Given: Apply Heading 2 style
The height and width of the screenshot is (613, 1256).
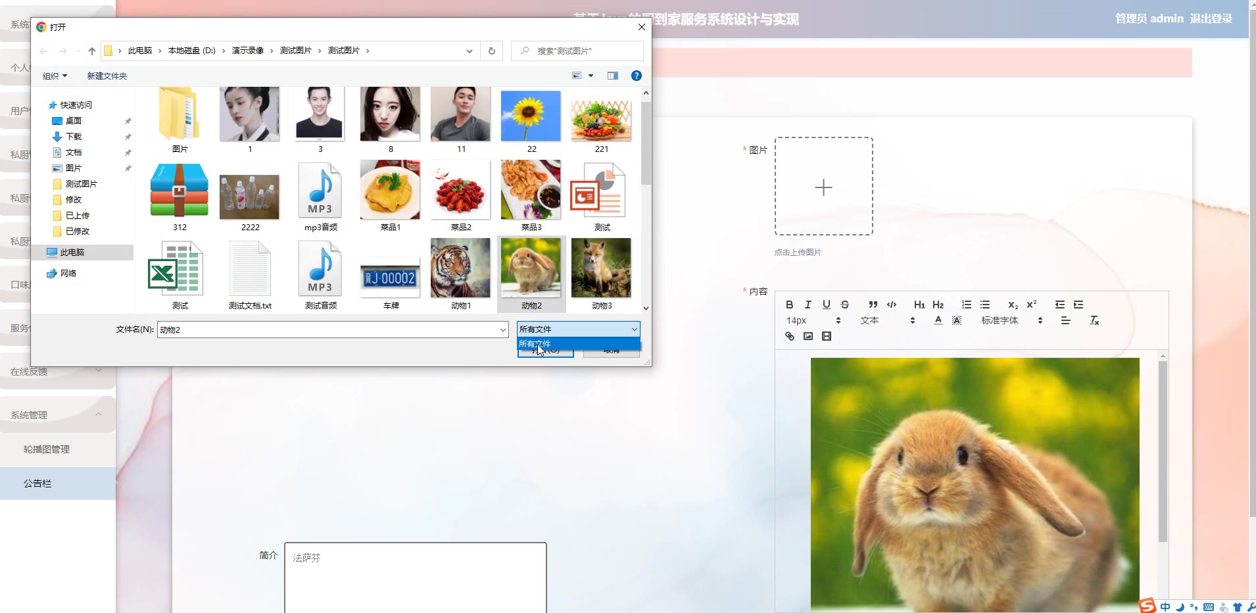Looking at the screenshot, I should click(x=938, y=305).
